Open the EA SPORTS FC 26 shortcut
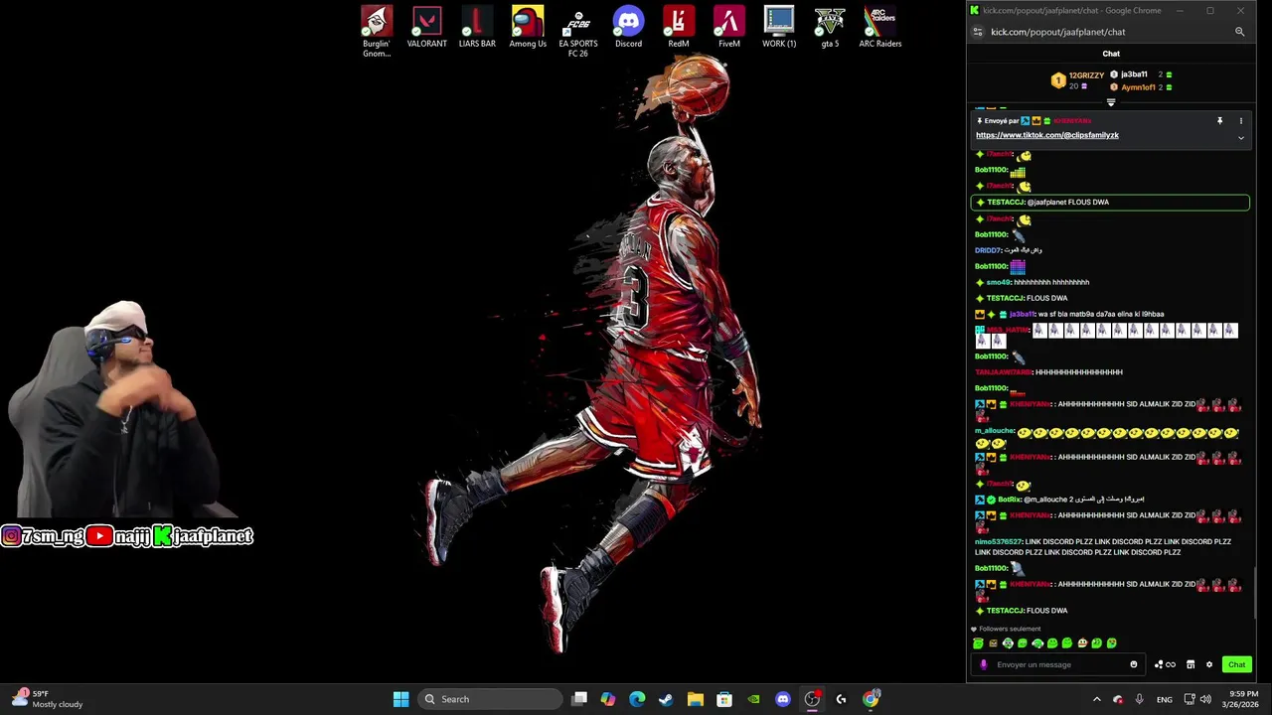The height and width of the screenshot is (715, 1272). (578, 31)
